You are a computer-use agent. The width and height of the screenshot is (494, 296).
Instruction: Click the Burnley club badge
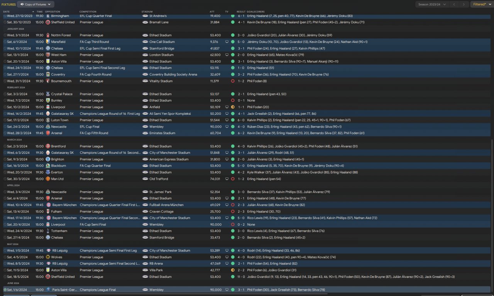point(48,100)
